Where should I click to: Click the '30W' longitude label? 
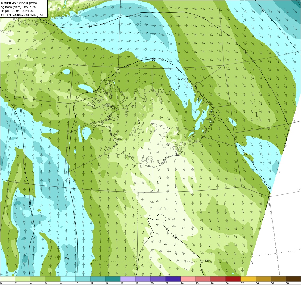[21, 111]
